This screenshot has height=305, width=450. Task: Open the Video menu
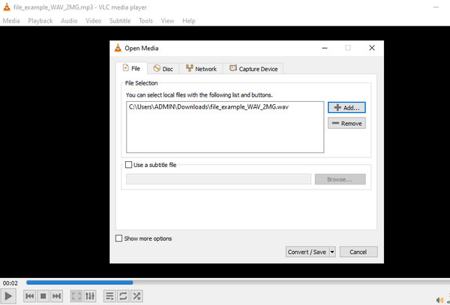[93, 21]
